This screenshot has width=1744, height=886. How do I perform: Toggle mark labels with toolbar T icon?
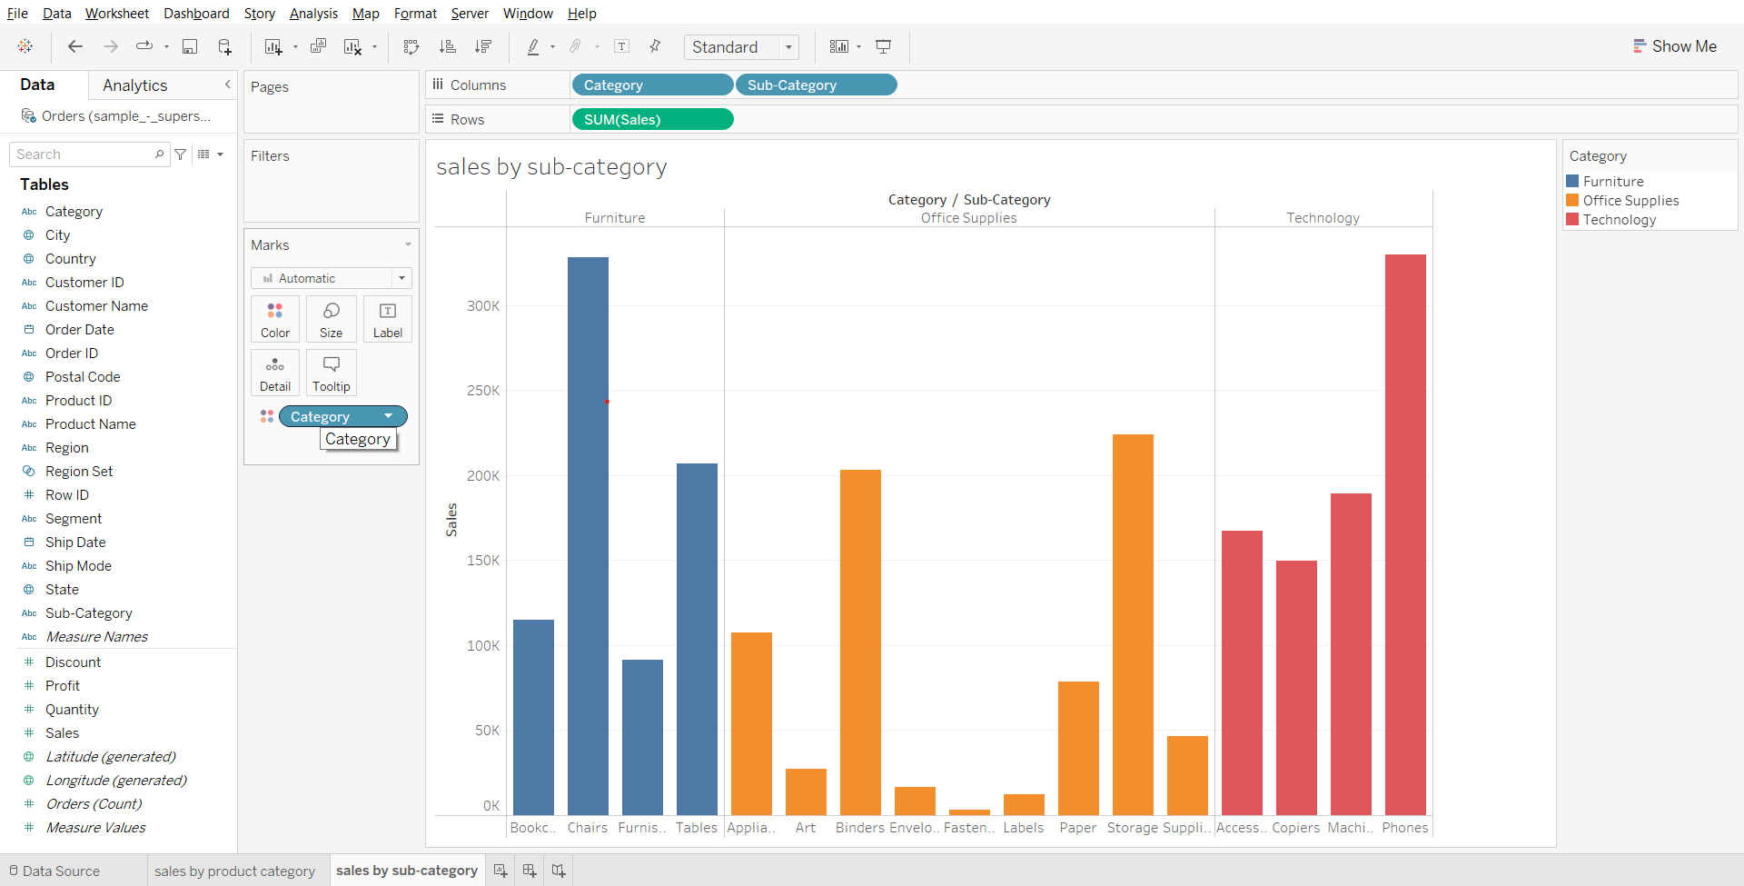click(x=622, y=47)
